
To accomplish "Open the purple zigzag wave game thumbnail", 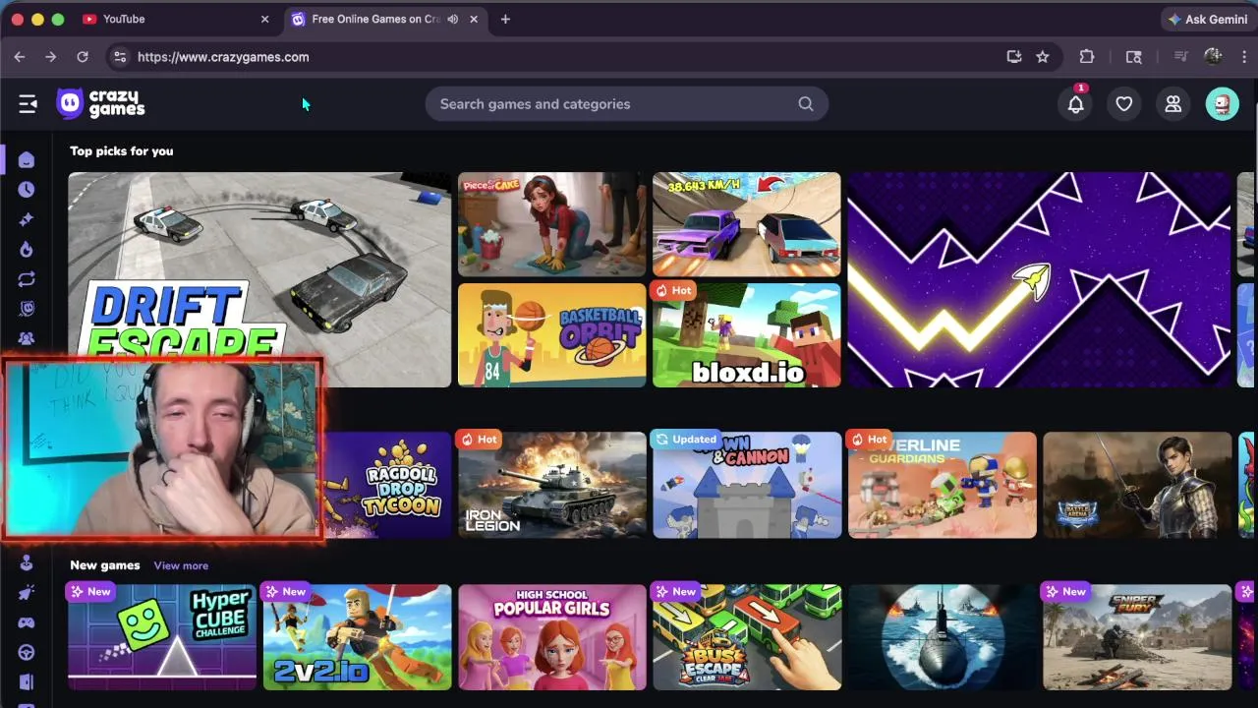I will click(1039, 279).
